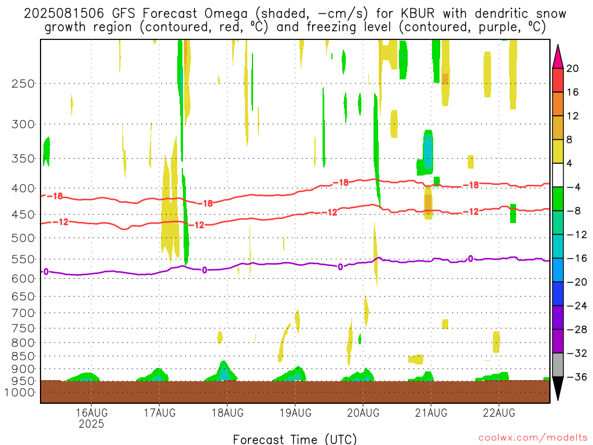Select the light blue -16-to-20 colorbar segment
Image resolution: width=593 pixels, height=445 pixels.
coord(558,270)
